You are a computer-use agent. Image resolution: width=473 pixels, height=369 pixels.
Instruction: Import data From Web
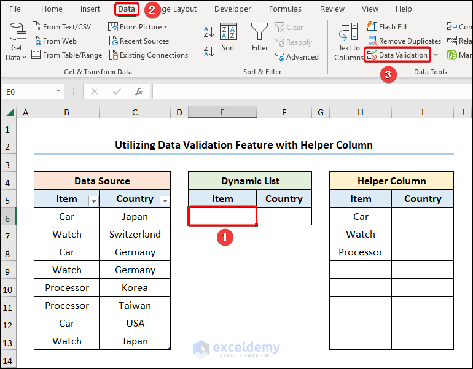55,41
